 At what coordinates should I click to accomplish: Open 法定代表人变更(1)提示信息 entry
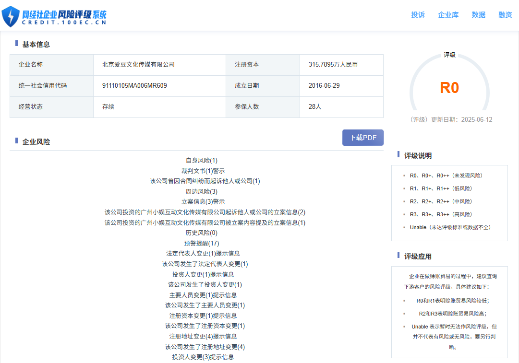(x=203, y=253)
